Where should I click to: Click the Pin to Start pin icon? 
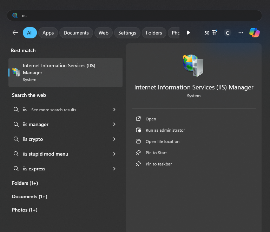[x=138, y=152]
